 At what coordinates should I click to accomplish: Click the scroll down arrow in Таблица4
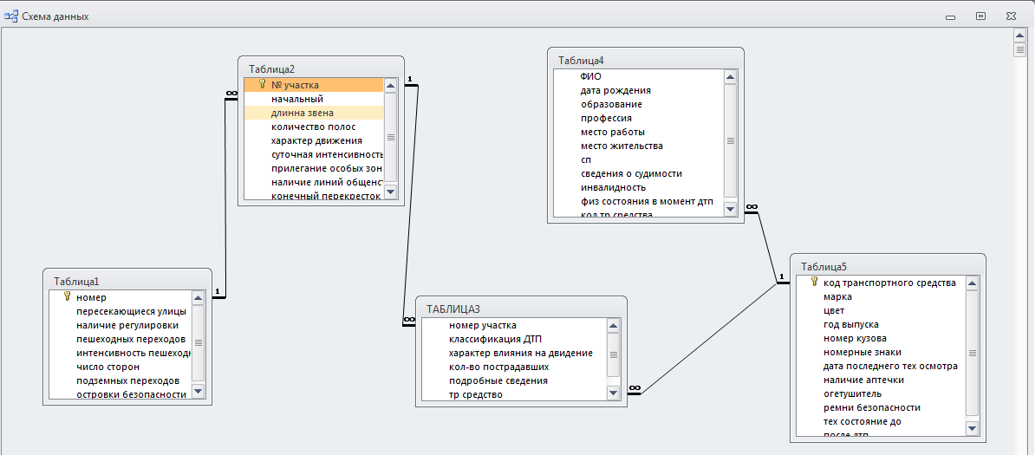[x=730, y=209]
